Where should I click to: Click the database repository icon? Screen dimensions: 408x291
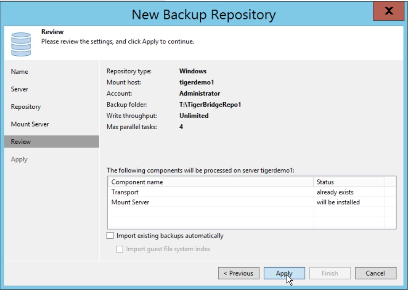[21, 44]
